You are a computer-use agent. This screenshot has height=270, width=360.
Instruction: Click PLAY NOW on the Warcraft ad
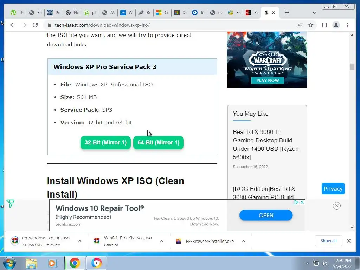click(x=268, y=81)
